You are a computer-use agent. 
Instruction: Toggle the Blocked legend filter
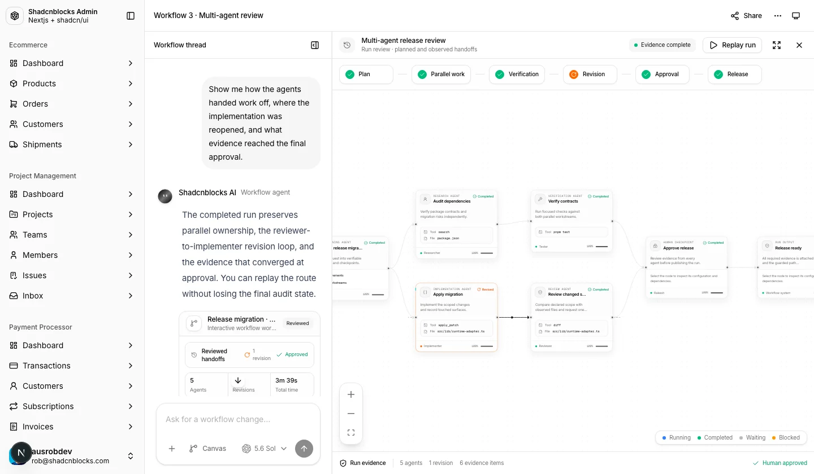point(786,437)
